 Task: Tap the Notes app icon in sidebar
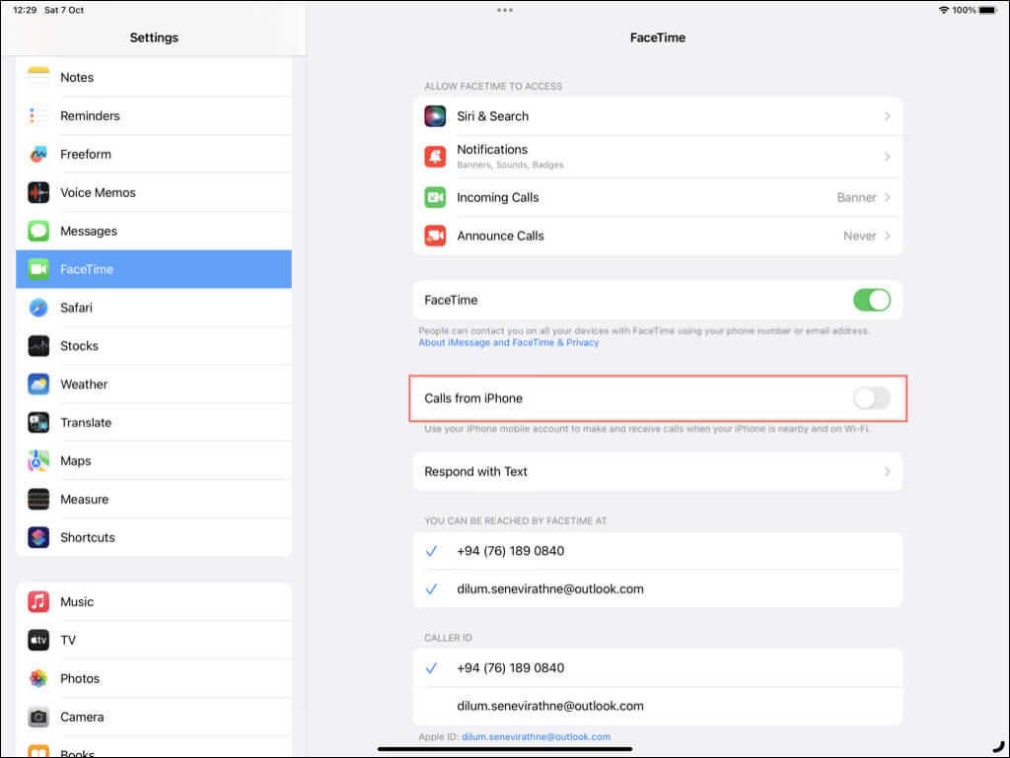coord(38,77)
